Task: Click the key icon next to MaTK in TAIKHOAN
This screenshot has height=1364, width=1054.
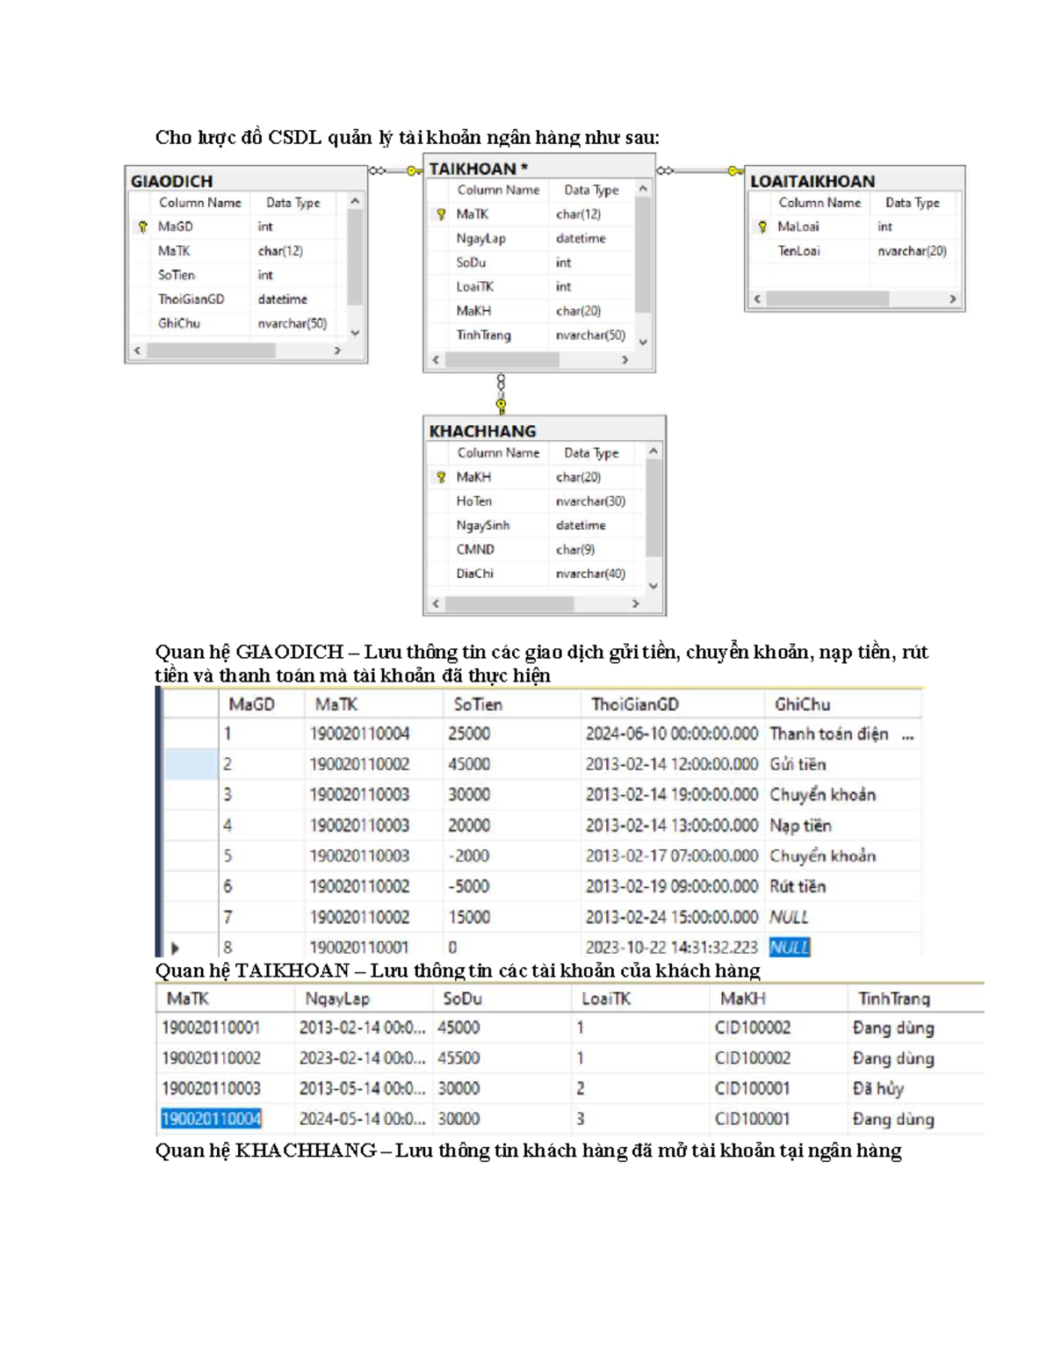Action: [441, 214]
